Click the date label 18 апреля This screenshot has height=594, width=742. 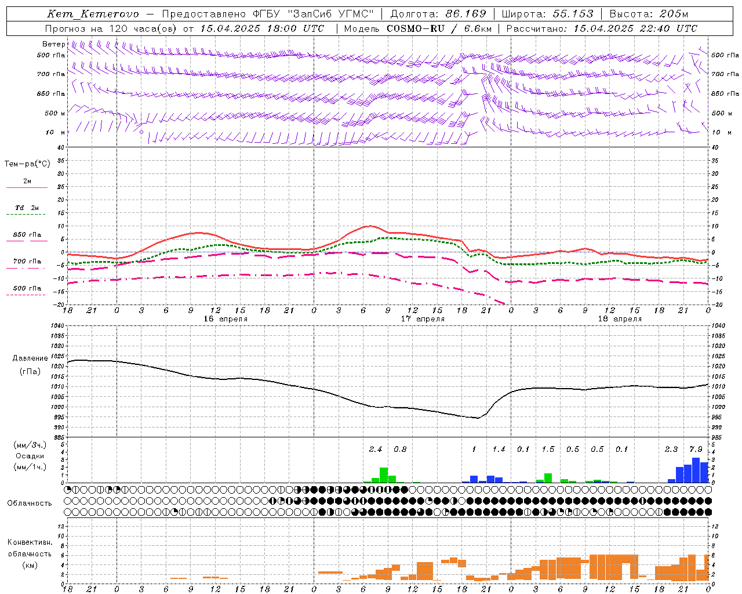[x=620, y=319]
